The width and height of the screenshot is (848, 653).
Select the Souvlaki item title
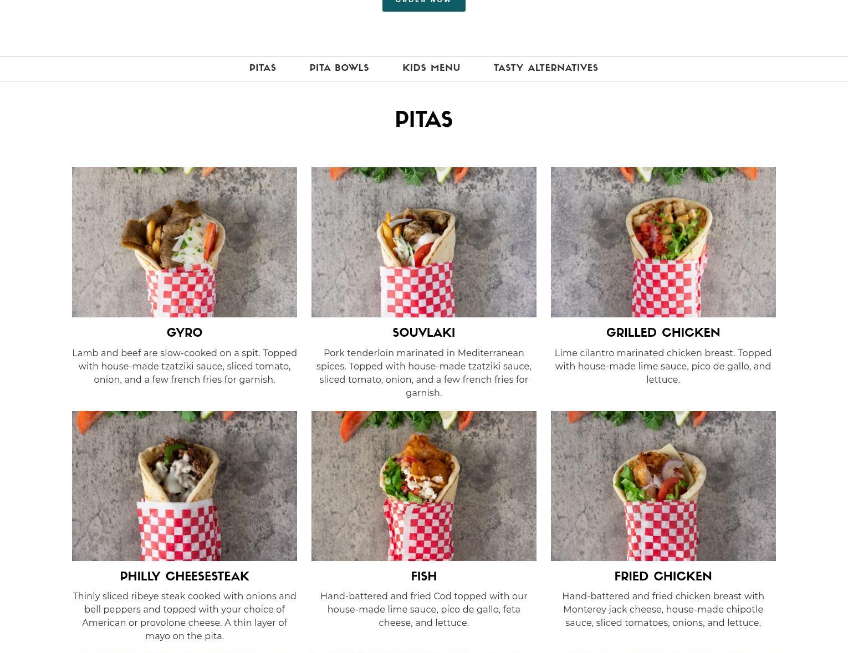(424, 333)
